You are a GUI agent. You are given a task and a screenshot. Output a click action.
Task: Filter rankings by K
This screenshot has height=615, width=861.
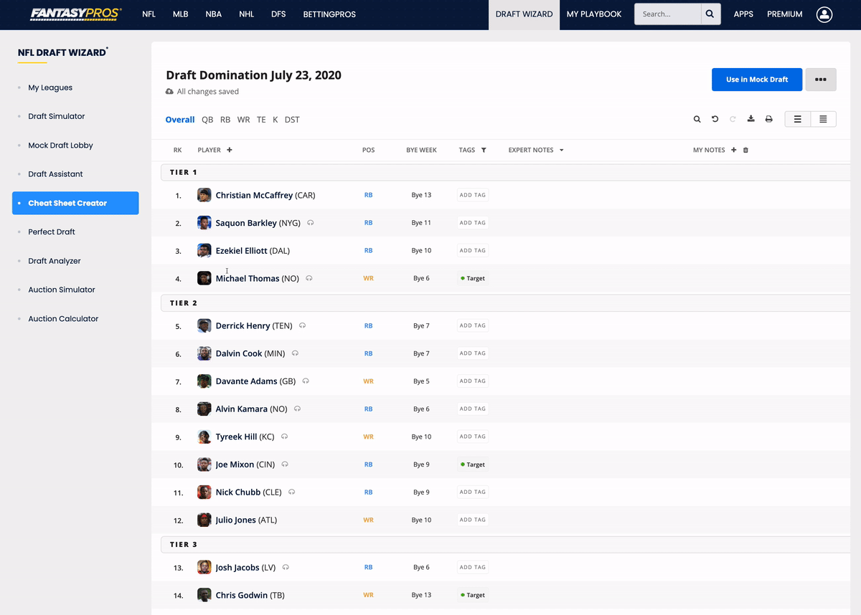pos(276,120)
